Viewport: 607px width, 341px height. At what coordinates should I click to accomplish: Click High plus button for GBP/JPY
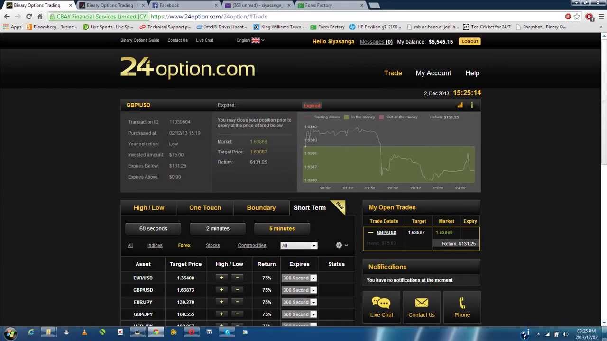(x=221, y=314)
